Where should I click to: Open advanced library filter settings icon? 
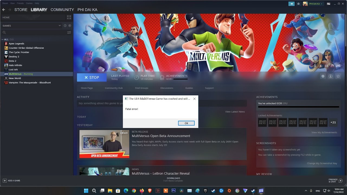69,32
